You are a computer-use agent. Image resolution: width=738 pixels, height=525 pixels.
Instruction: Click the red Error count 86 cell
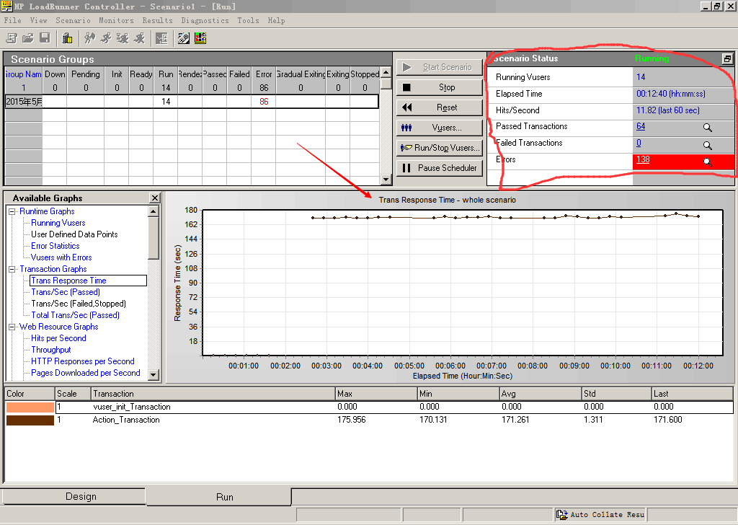click(x=264, y=102)
